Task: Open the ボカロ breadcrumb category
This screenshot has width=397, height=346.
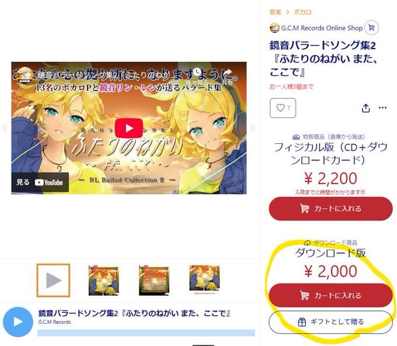Action: click(x=302, y=12)
